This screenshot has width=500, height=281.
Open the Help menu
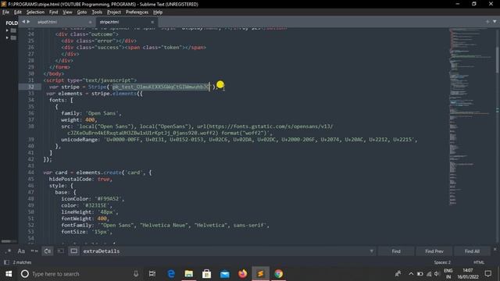coord(158,12)
